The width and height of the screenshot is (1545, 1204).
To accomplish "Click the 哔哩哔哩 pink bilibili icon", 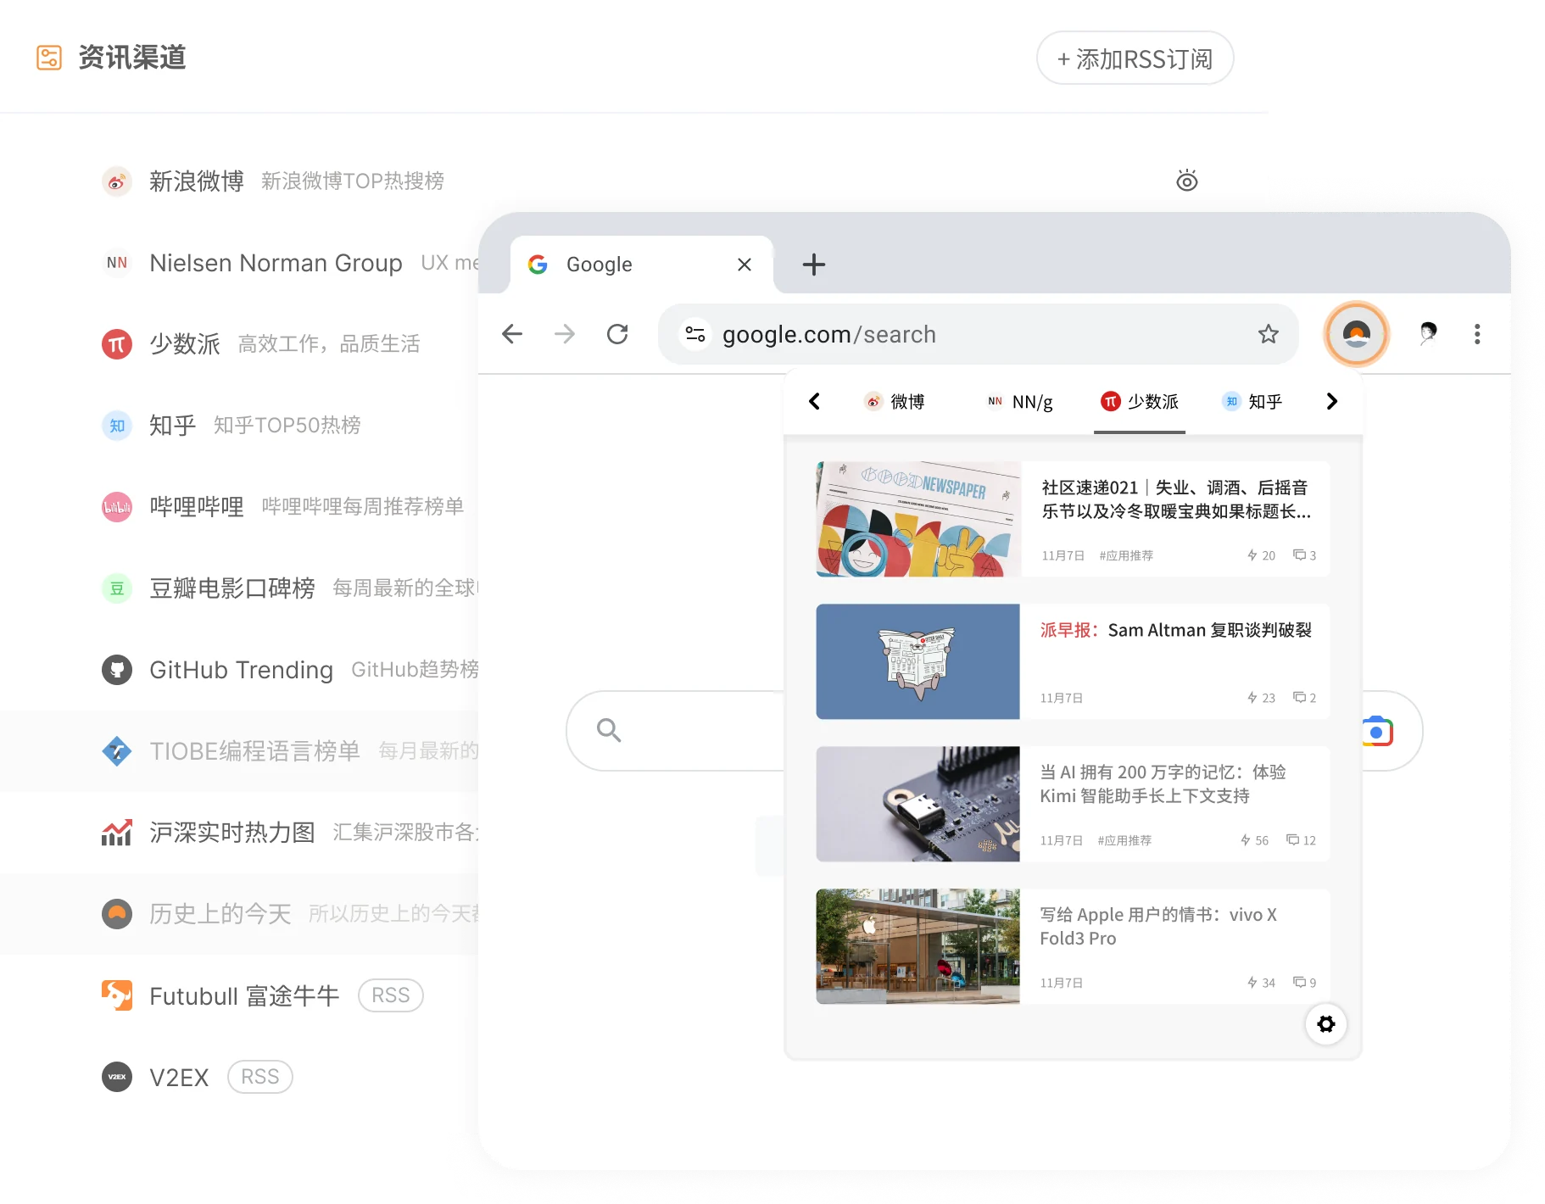I will point(117,507).
